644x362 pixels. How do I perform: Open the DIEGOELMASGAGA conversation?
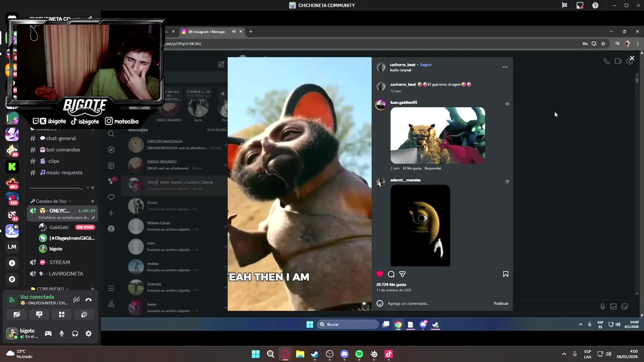(x=175, y=145)
